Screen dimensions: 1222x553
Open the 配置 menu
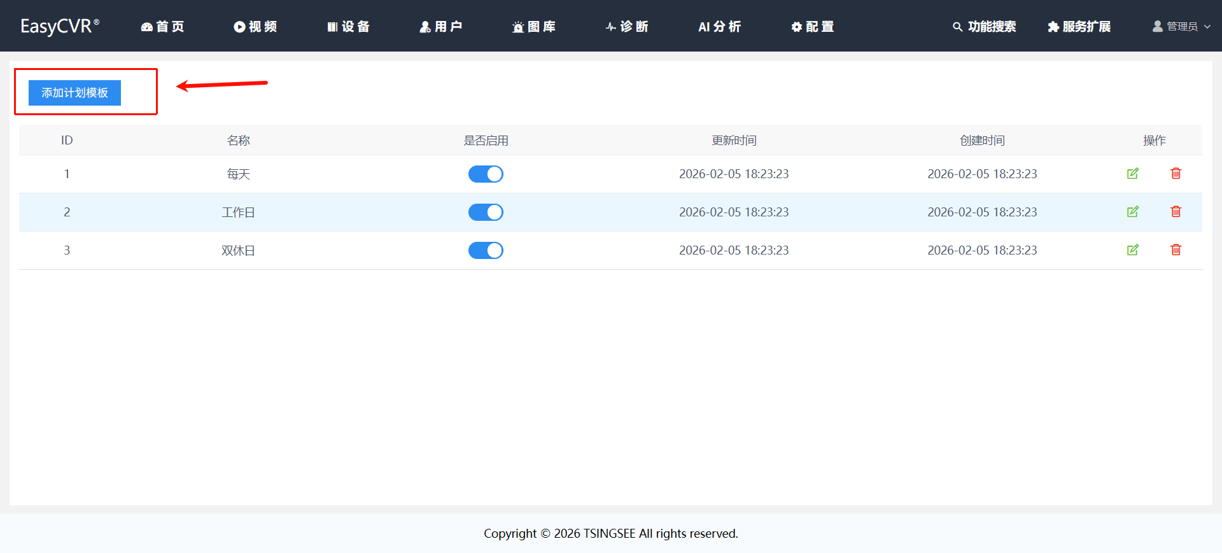(812, 27)
